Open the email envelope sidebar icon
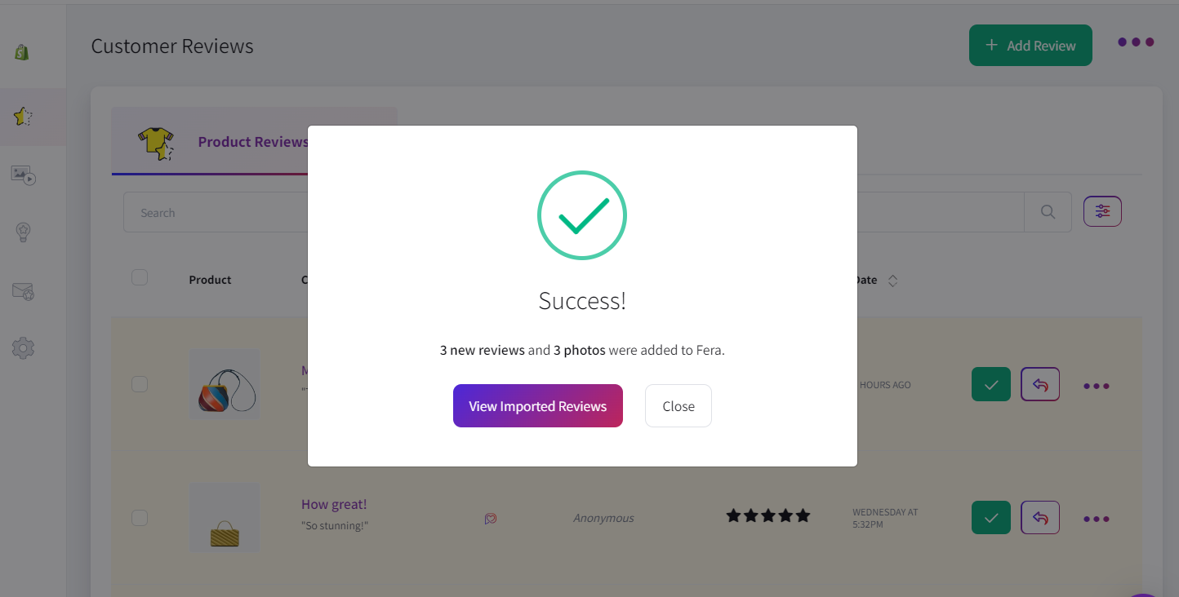 23,291
